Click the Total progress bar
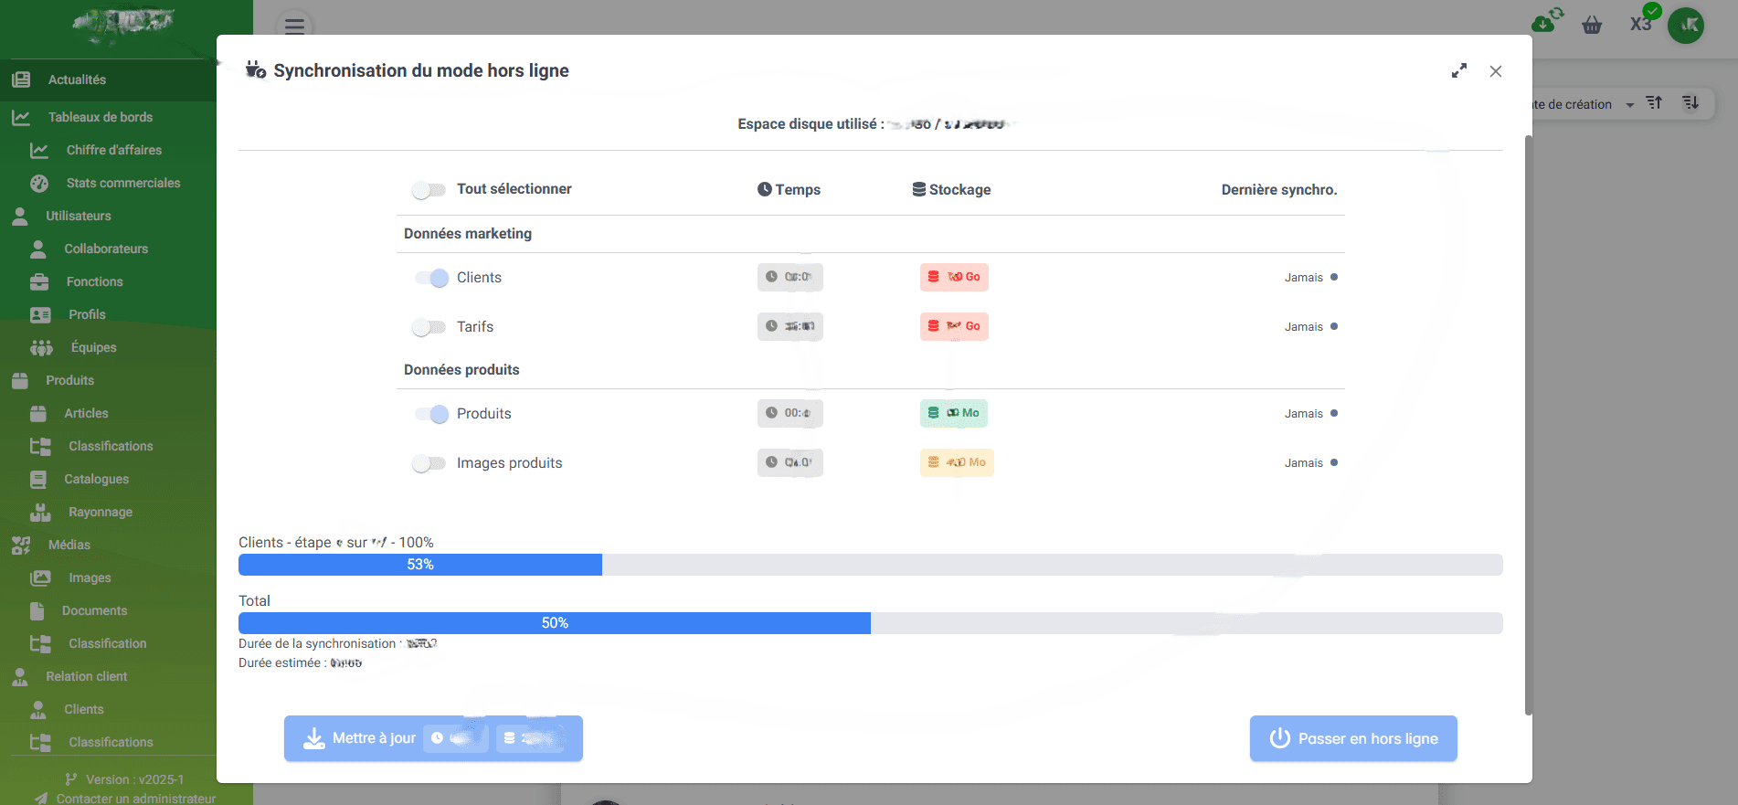 point(871,623)
